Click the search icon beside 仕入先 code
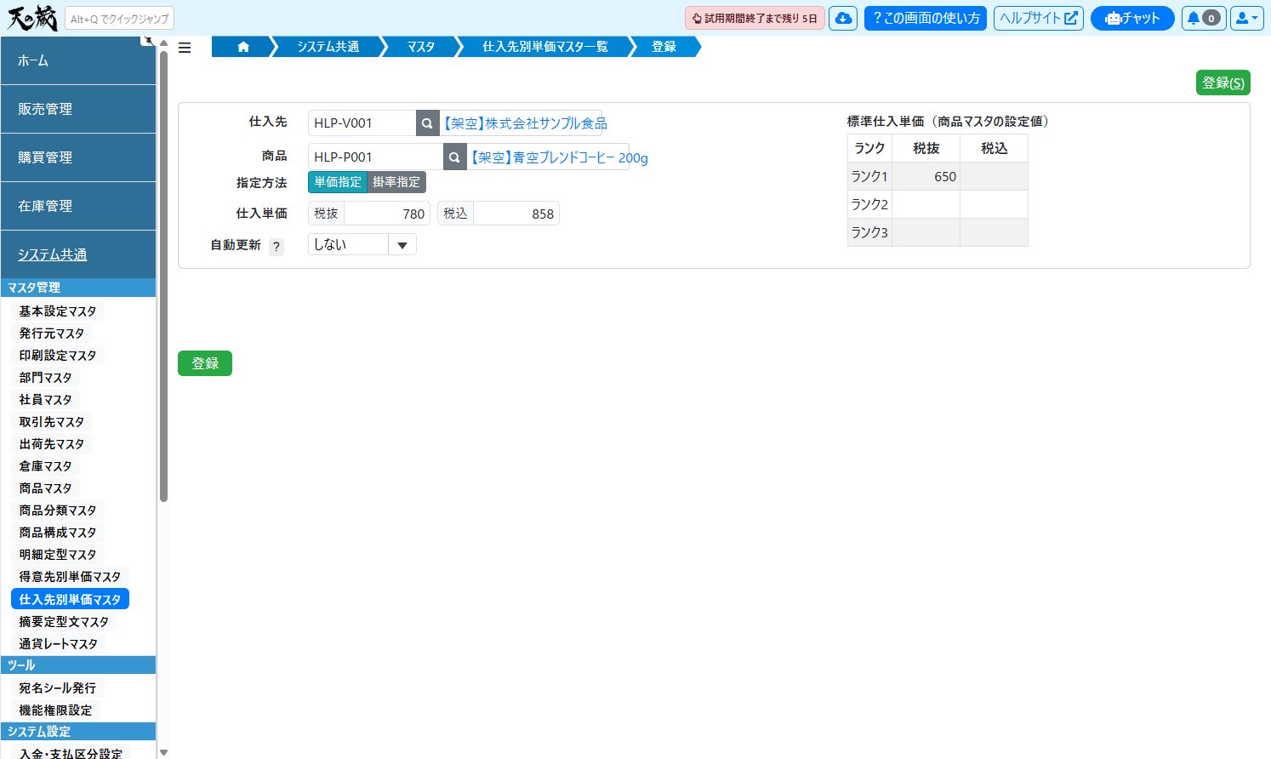Screen dimensions: 1271x759 428,123
